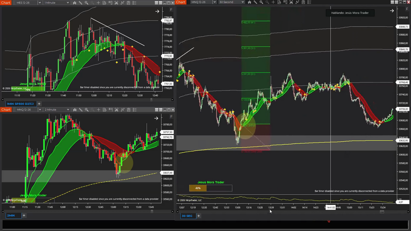411x231 pixels.
Task: Select the 1MIN SP500 DJ/CJ tab
Action: pos(21,104)
